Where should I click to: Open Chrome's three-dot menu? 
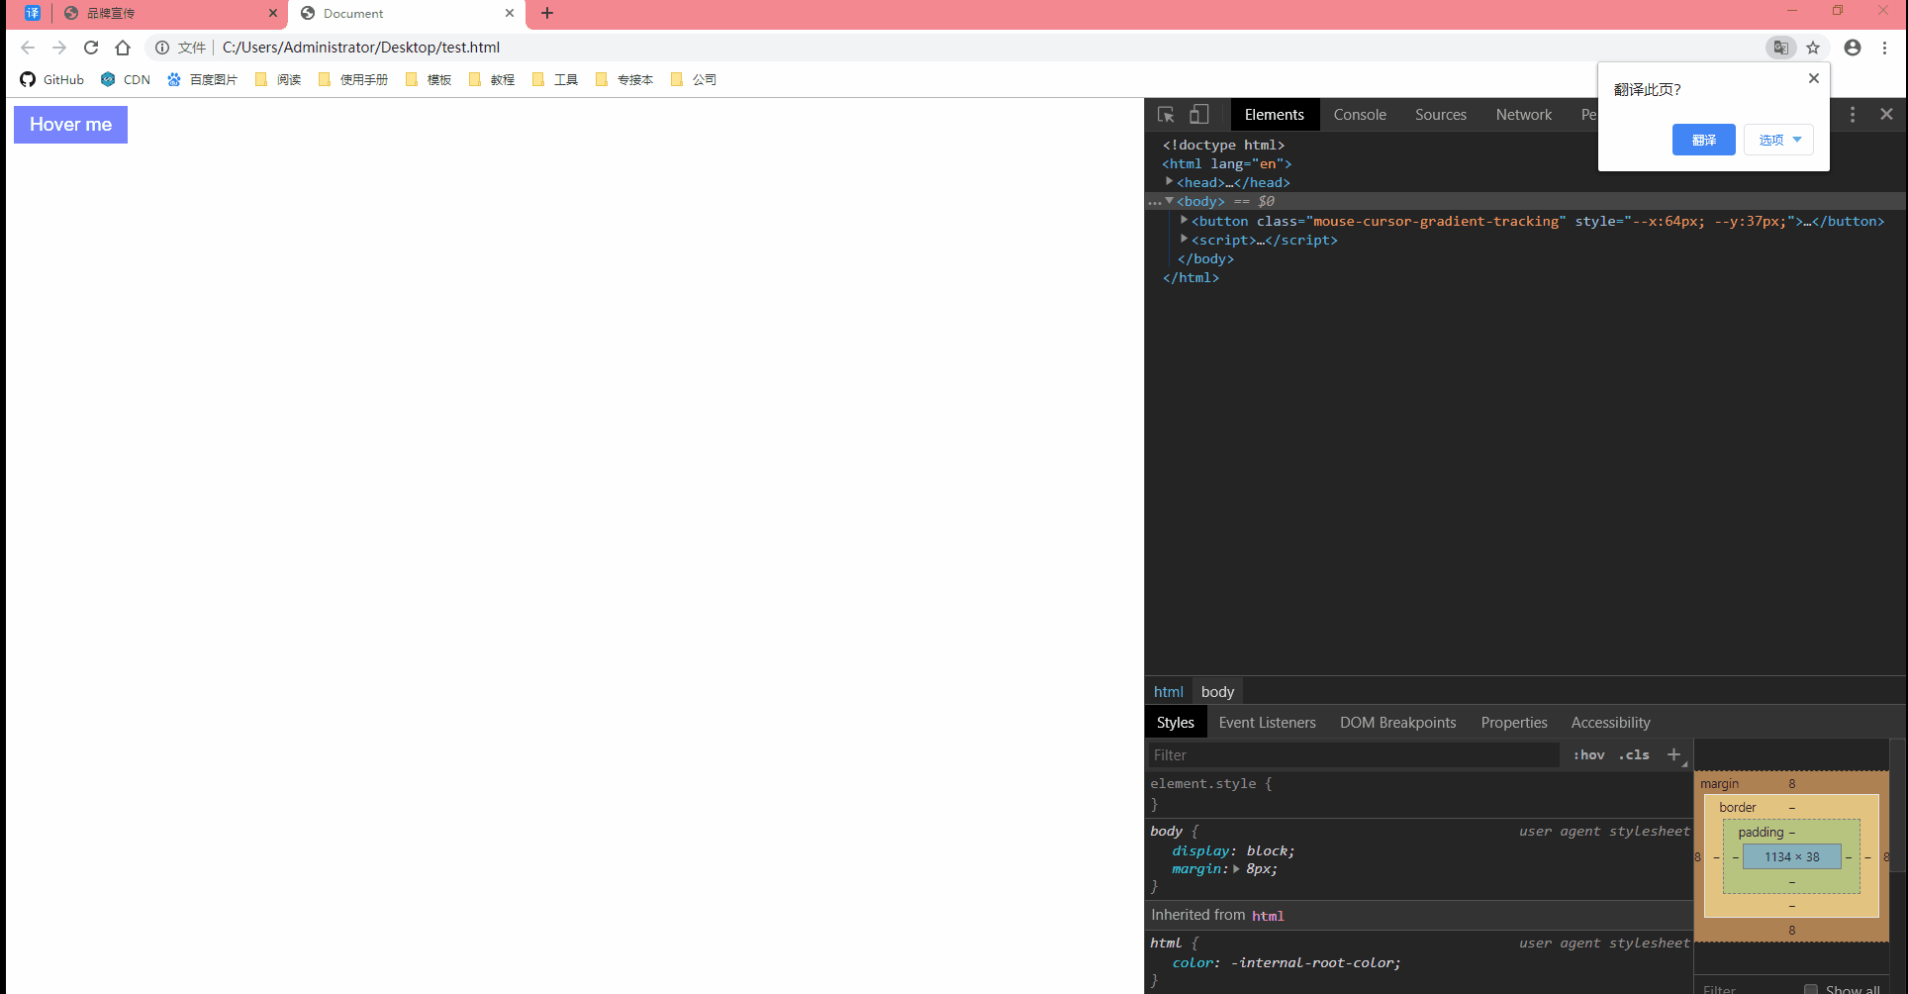click(x=1885, y=48)
